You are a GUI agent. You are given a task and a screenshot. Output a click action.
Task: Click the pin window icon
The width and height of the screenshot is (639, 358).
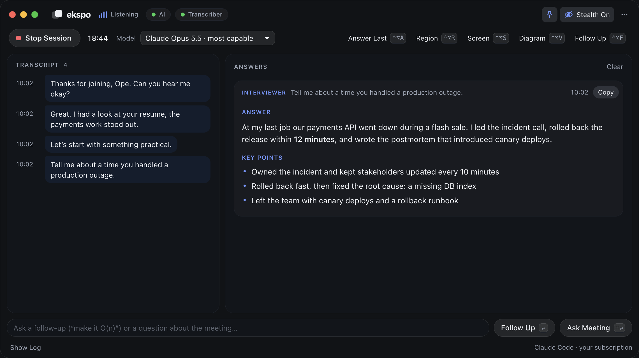point(549,15)
